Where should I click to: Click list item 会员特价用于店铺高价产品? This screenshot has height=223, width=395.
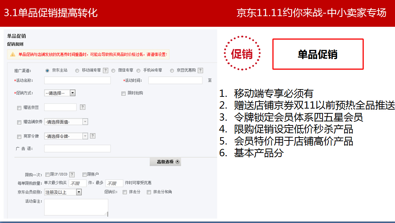293,141
